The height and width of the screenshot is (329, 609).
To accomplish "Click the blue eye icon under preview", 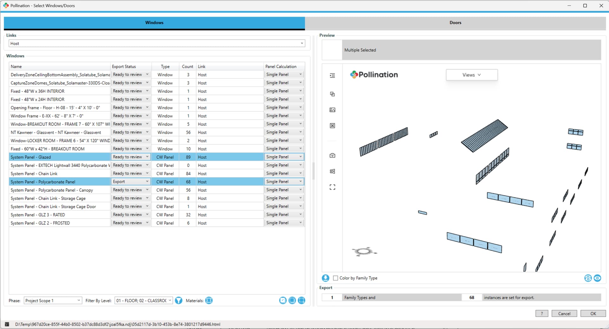I will (597, 278).
